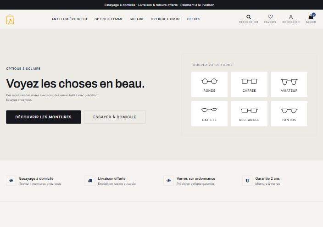Click the shopping bag site logo
The width and height of the screenshot is (323, 227).
pyautogui.click(x=10, y=20)
